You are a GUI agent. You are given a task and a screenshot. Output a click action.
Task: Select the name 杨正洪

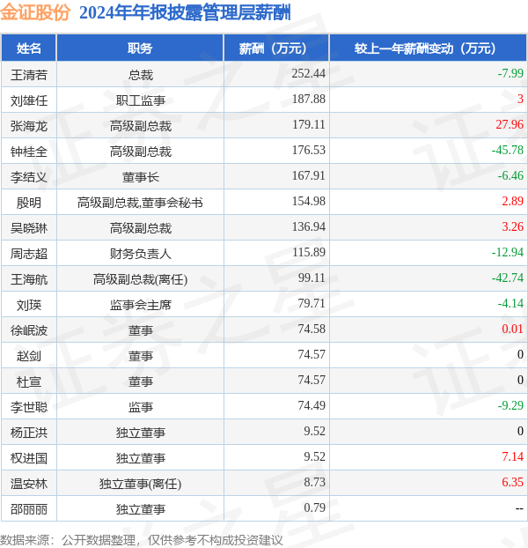click(29, 433)
